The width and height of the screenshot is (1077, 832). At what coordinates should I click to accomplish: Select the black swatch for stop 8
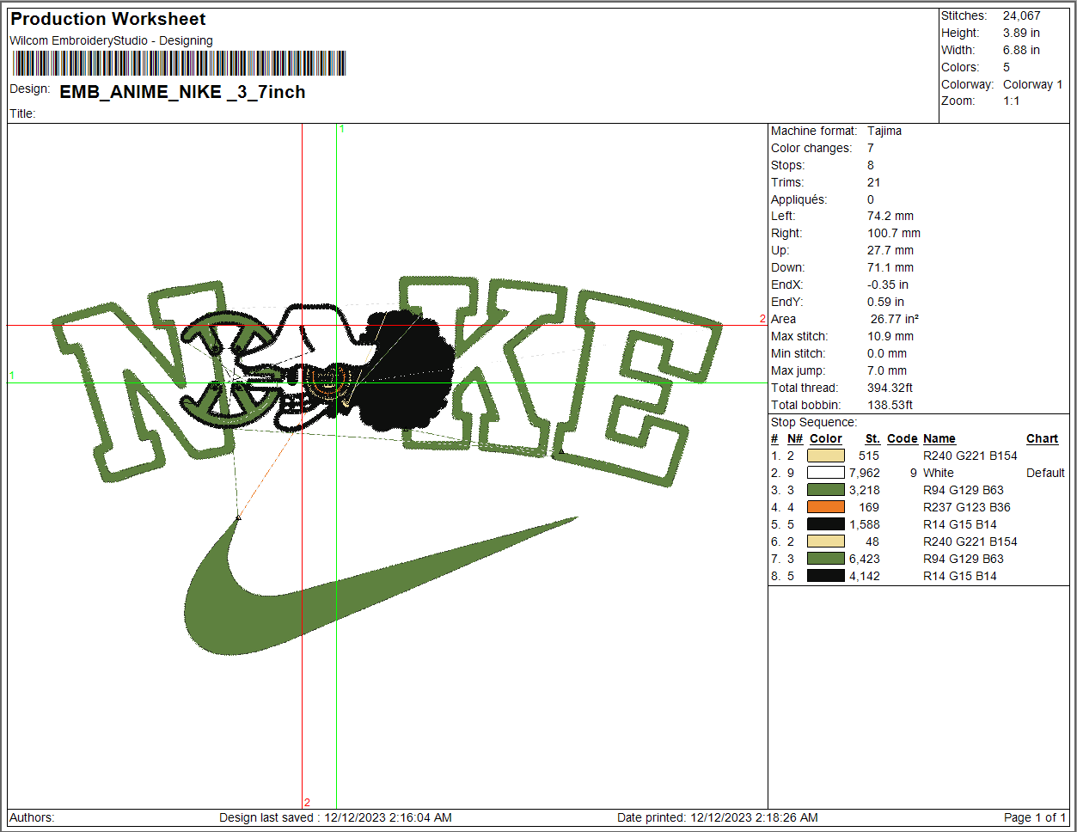825,576
